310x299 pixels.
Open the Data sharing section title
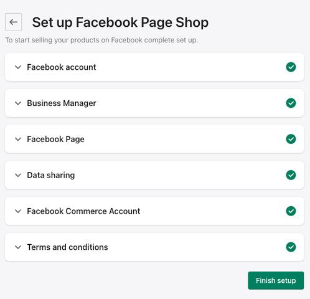coord(51,175)
